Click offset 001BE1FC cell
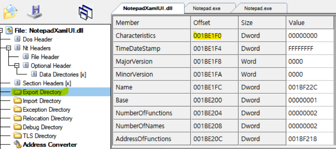This screenshot has width=336, height=149. coord(214,87)
